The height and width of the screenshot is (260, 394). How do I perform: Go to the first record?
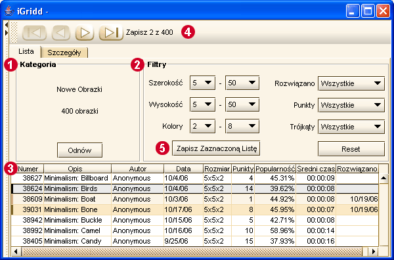(34, 33)
